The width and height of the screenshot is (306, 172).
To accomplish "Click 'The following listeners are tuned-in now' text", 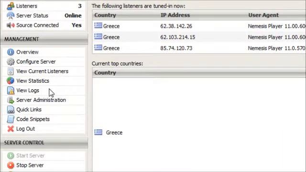I will pyautogui.click(x=138, y=6).
